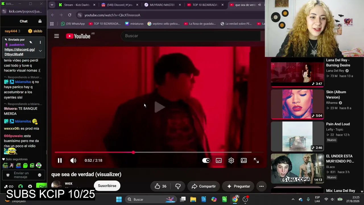Click Suscribirse to subscribe to wex

107,186
